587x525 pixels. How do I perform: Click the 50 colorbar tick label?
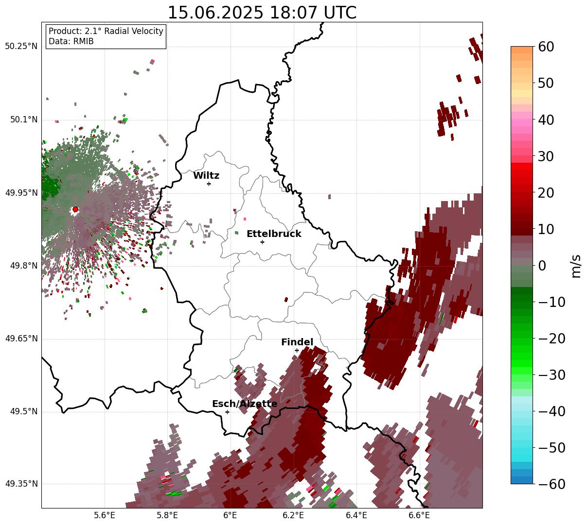tap(547, 83)
